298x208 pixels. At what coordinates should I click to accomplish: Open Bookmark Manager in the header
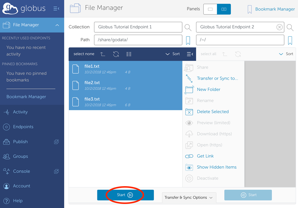click(x=275, y=9)
